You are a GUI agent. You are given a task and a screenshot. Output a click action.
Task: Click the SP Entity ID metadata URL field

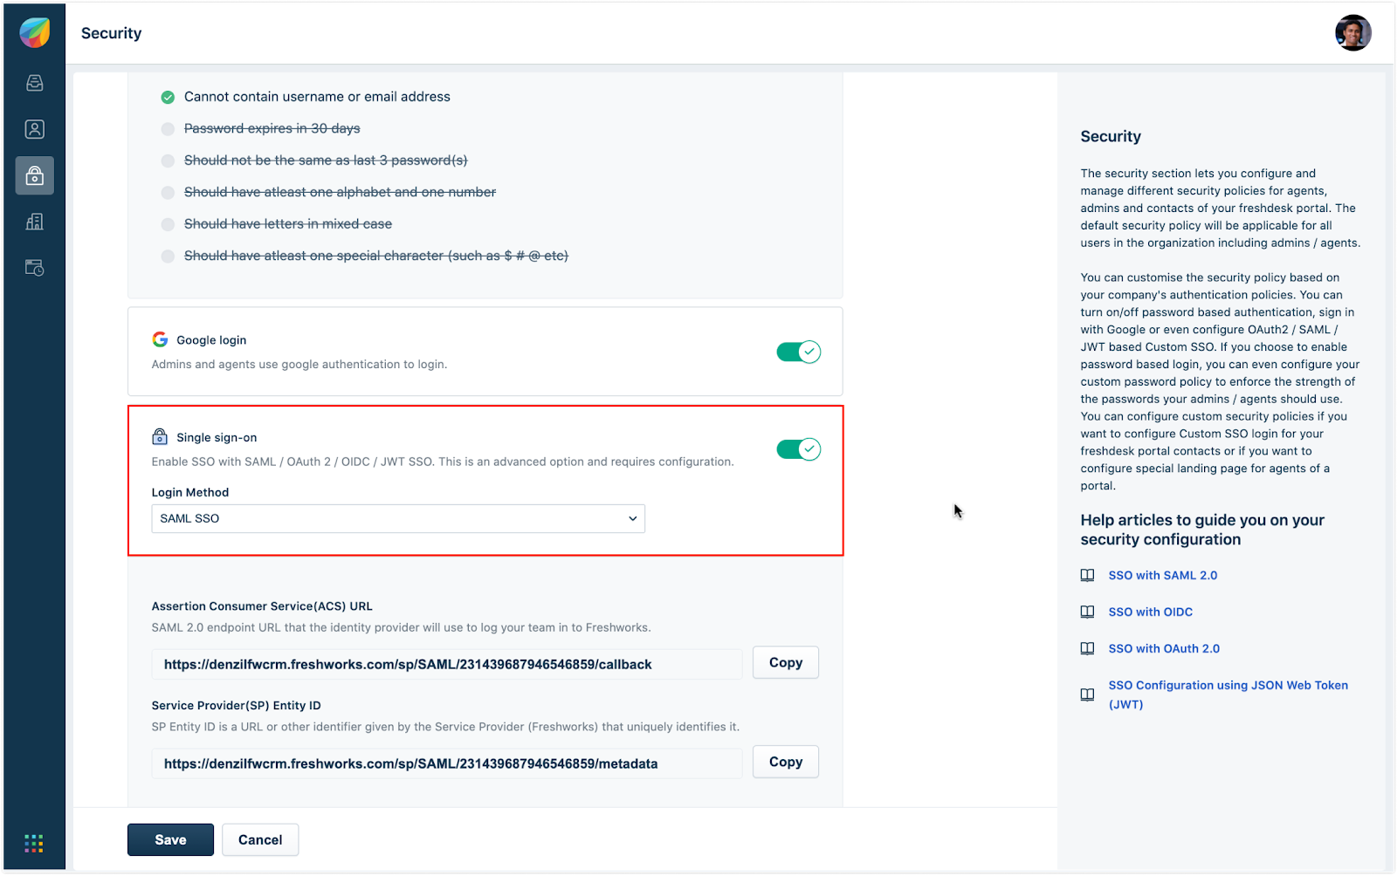coord(447,763)
